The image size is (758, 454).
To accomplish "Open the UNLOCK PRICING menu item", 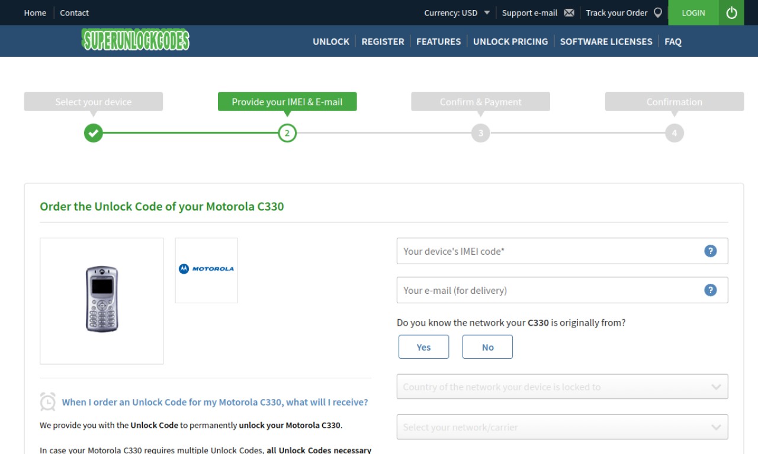I will 510,41.
